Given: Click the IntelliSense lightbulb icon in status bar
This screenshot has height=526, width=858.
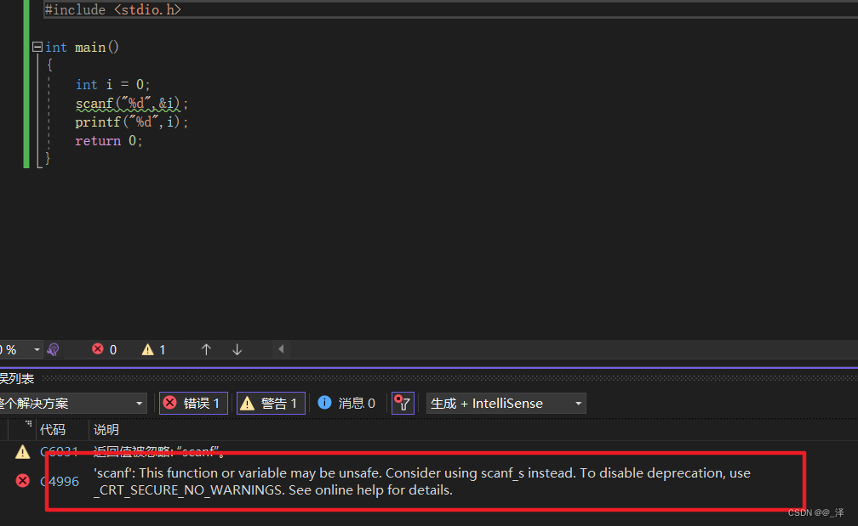Looking at the screenshot, I should click(53, 349).
